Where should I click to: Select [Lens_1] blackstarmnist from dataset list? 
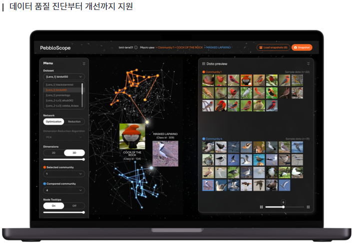tap(59, 85)
